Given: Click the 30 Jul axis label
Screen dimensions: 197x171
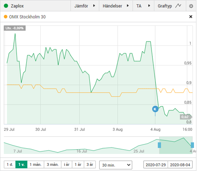Looking at the screenshot, I should (x=41, y=129).
